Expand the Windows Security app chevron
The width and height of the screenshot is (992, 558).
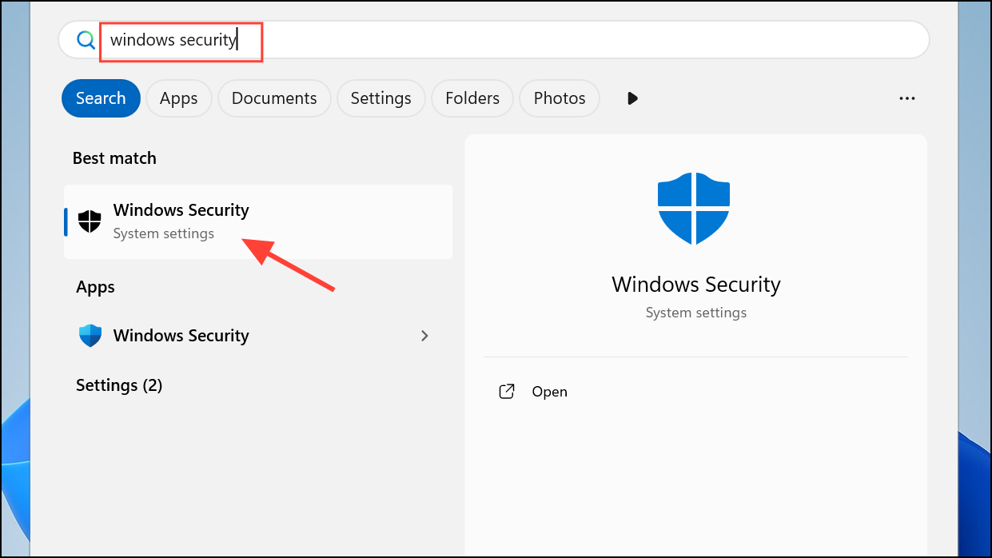[x=424, y=336]
